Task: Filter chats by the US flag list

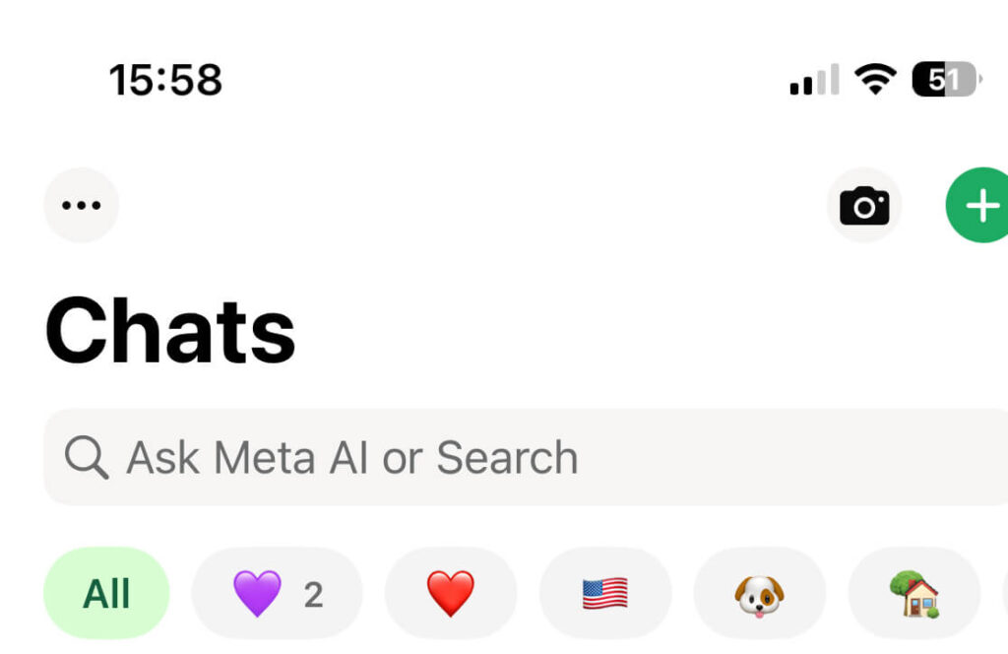Action: (604, 594)
